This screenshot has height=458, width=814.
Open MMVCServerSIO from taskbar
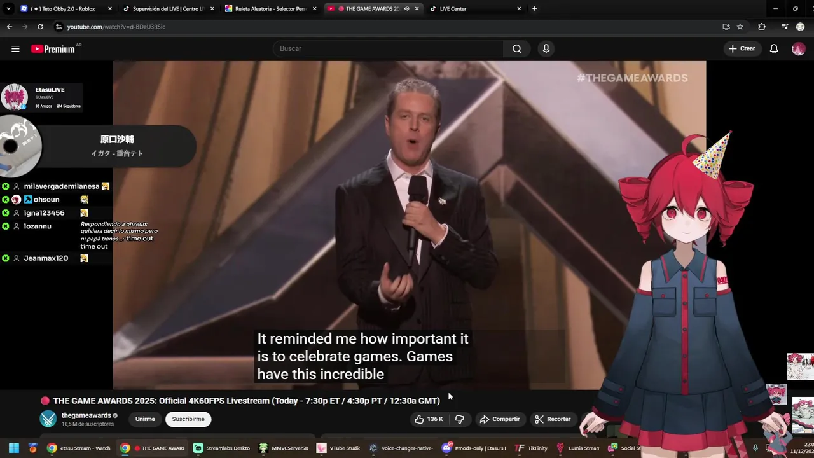pyautogui.click(x=284, y=448)
